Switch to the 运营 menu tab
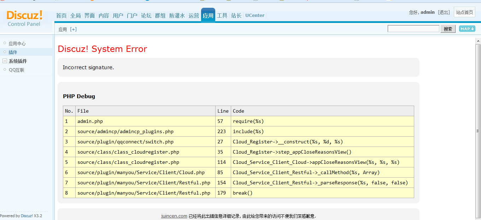481x220 pixels. pos(194,16)
